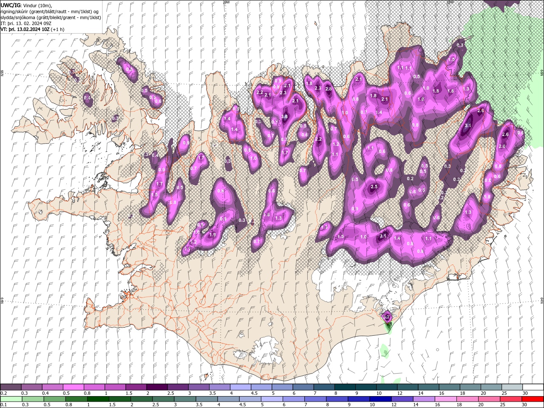The width and height of the screenshot is (544, 408).
Task: Click the palest green 0.1–0.3 swatch on bottom scale
Action: [11, 399]
